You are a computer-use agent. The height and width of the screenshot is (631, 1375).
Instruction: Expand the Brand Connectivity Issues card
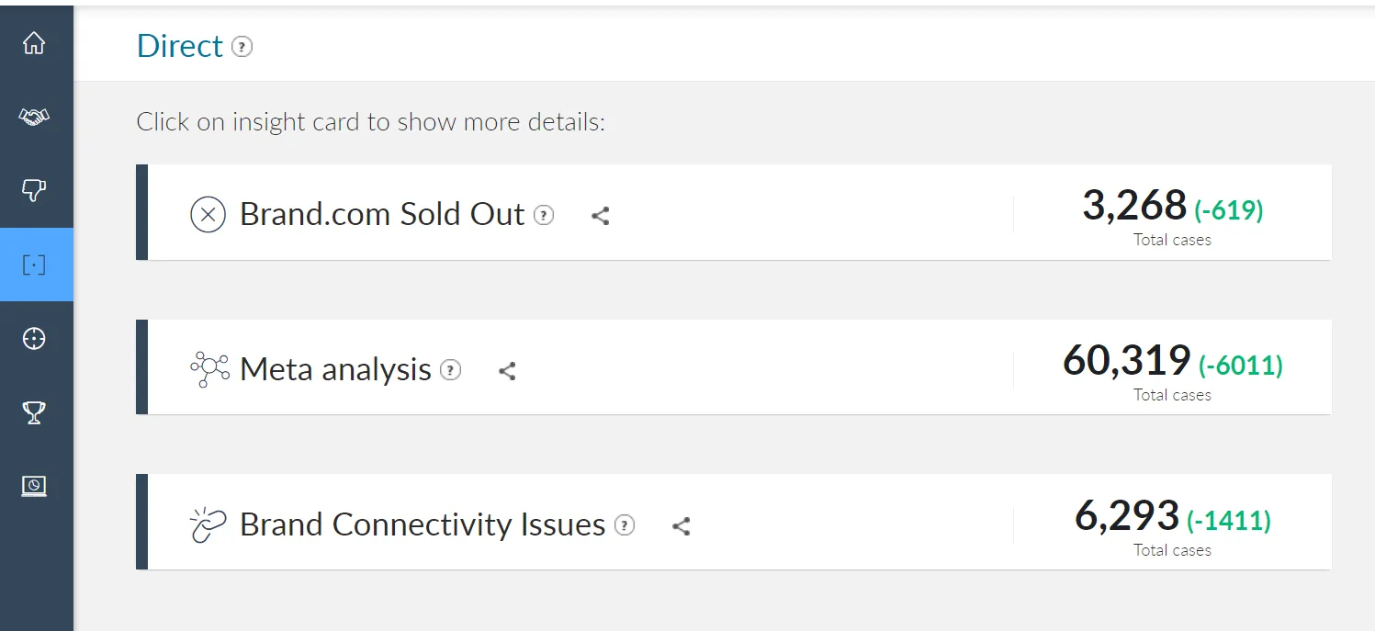coord(423,524)
